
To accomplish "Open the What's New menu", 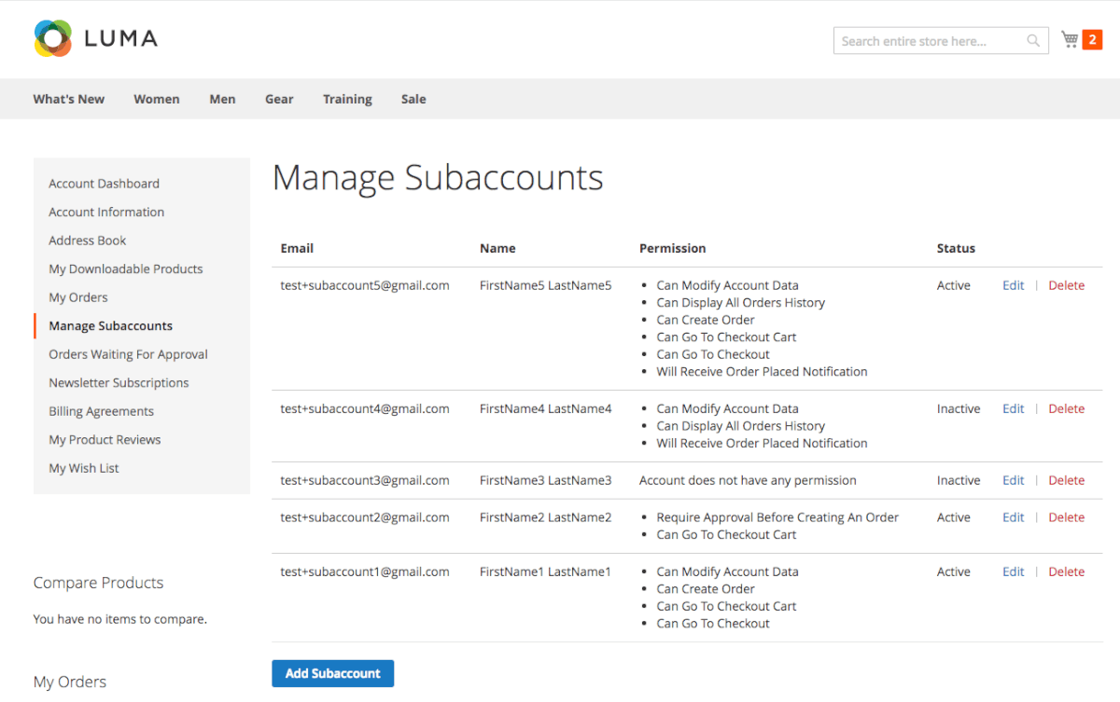I will 69,99.
